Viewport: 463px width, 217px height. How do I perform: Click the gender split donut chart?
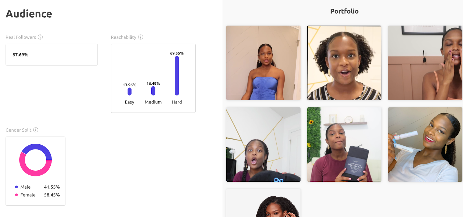pyautogui.click(x=36, y=160)
